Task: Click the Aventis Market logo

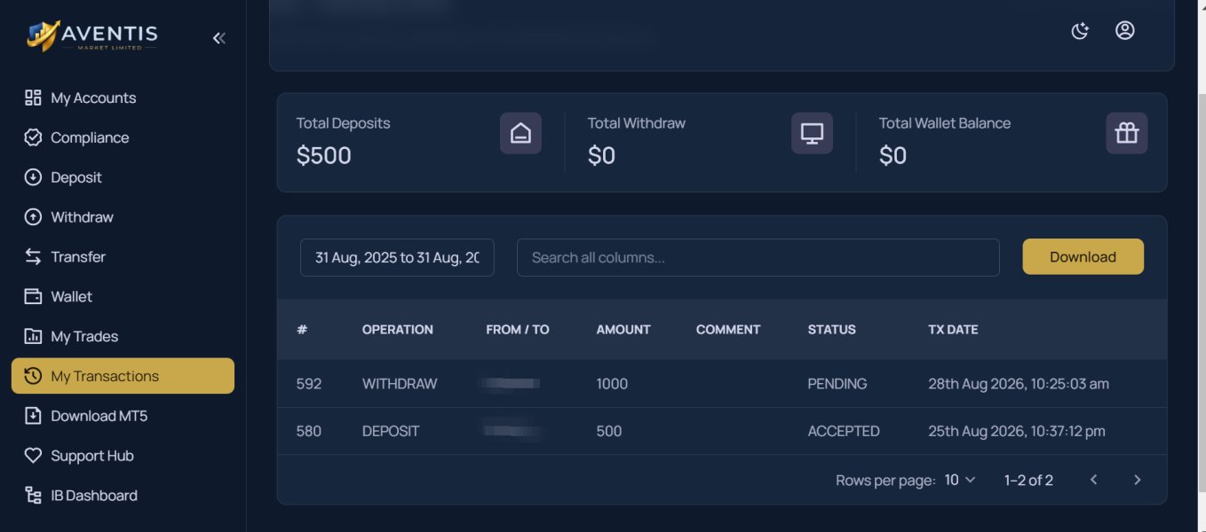Action: click(x=92, y=36)
